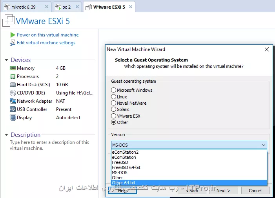275x198 pixels.
Task: Select the Other entry in version list
Action: tap(189, 178)
